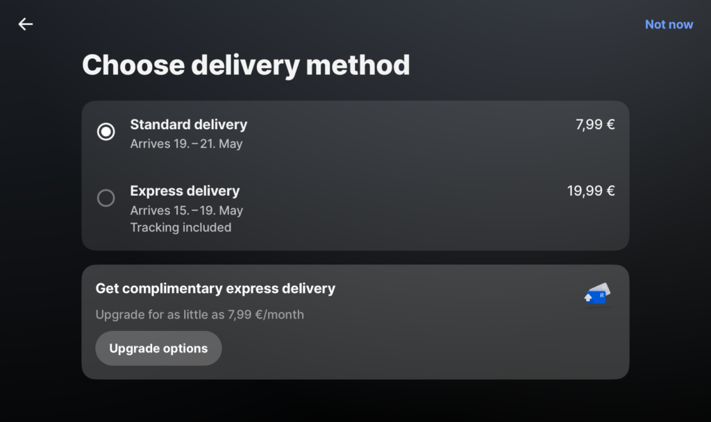Click the Standard delivery label
711x422 pixels.
click(x=189, y=125)
